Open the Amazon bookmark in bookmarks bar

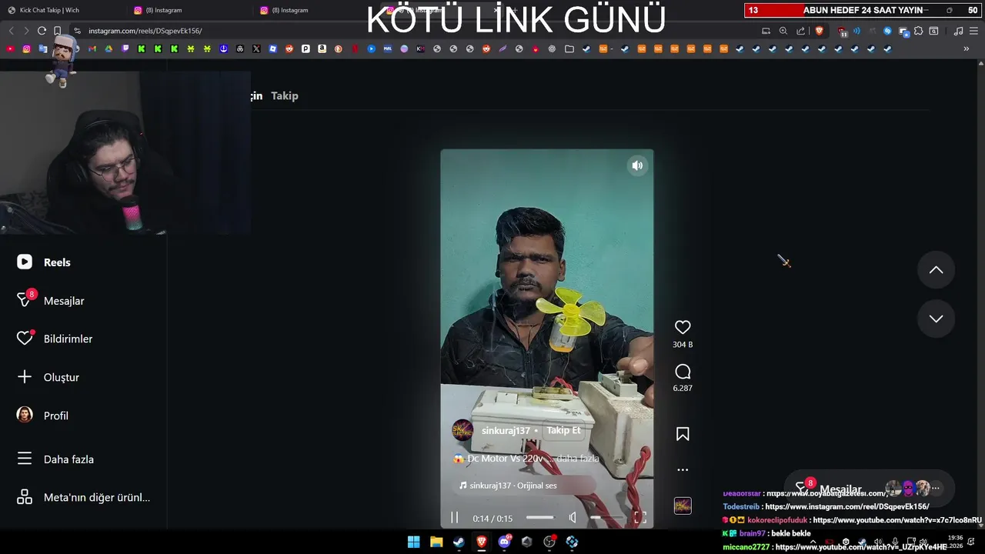[x=322, y=48]
